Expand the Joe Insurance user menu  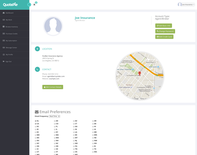point(186,5)
